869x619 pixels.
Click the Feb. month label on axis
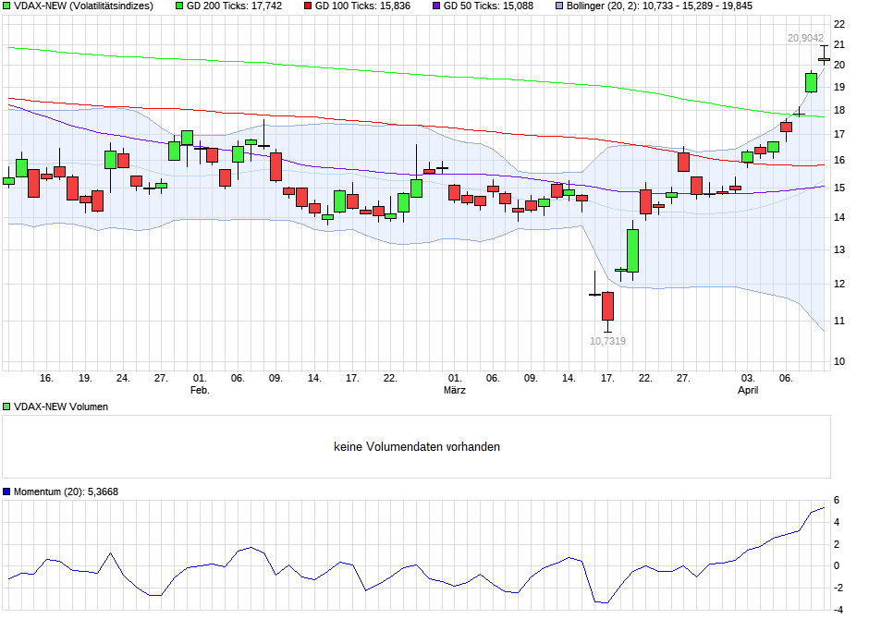[200, 390]
